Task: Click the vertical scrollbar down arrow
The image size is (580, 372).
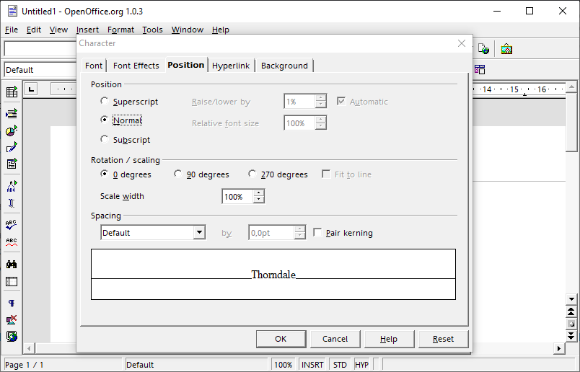Action: click(x=571, y=298)
